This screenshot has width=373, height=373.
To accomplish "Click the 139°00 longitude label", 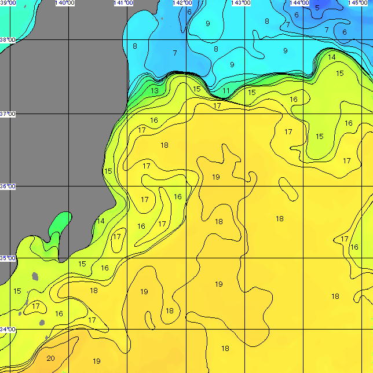I will (x=8, y=3).
